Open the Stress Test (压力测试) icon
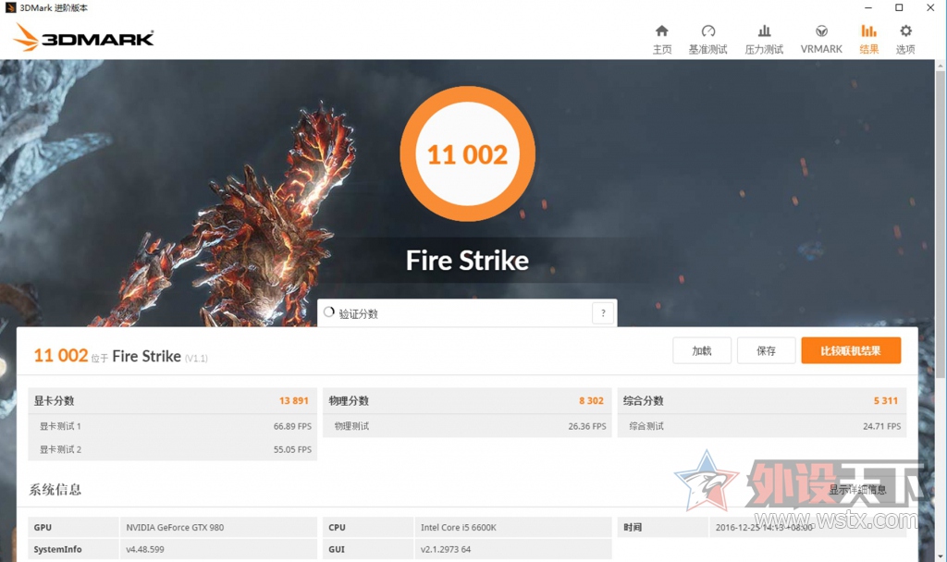Screen dimensions: 947x562 click(x=764, y=31)
